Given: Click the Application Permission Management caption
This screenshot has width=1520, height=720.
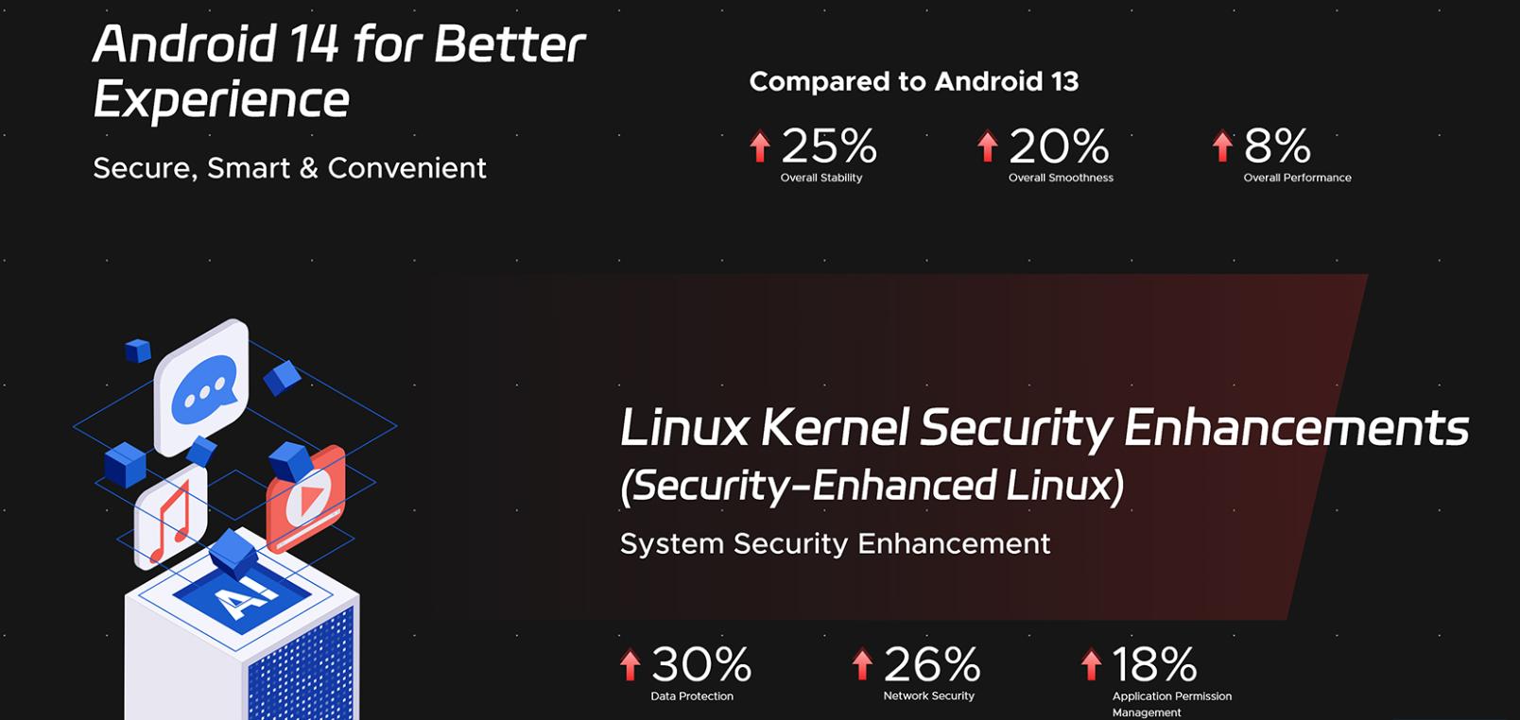Looking at the screenshot, I should tap(1172, 704).
